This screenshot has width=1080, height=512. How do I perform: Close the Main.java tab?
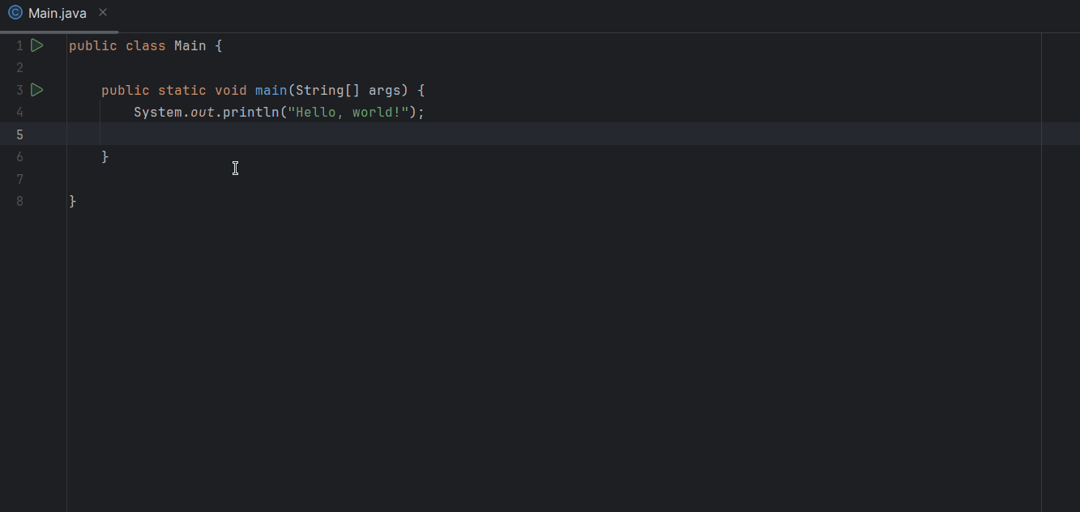103,13
